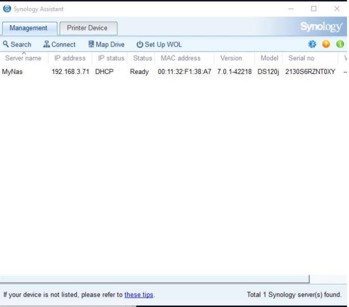Sort by IP address column header
Viewport: 349px width, 307px height.
[70, 58]
